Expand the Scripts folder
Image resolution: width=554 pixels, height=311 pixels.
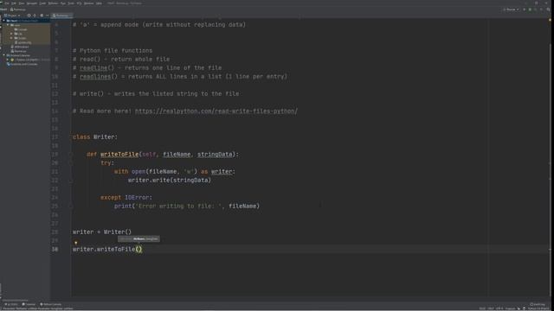[x=11, y=38]
